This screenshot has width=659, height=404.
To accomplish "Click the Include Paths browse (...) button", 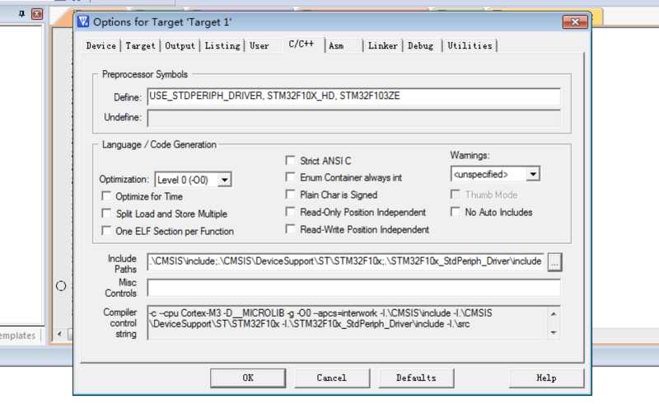I will 554,261.
